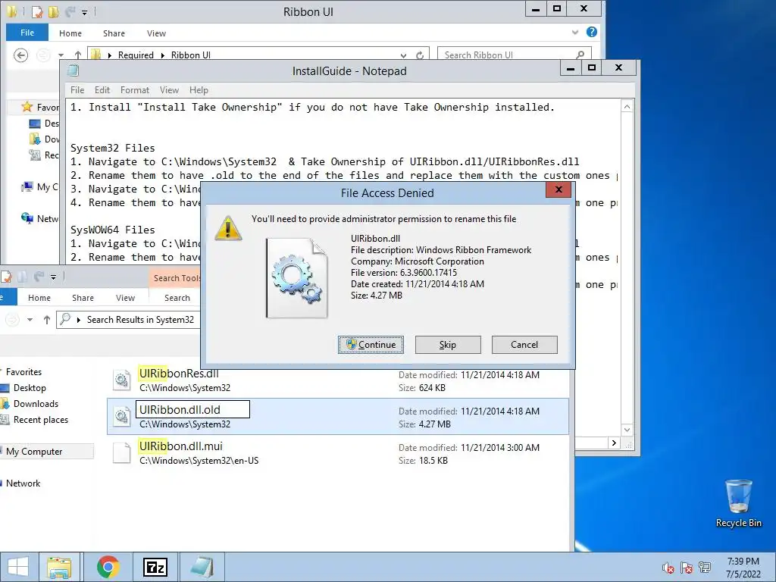Open File tab in Ribbon UI window
The image size is (776, 582).
tap(27, 33)
